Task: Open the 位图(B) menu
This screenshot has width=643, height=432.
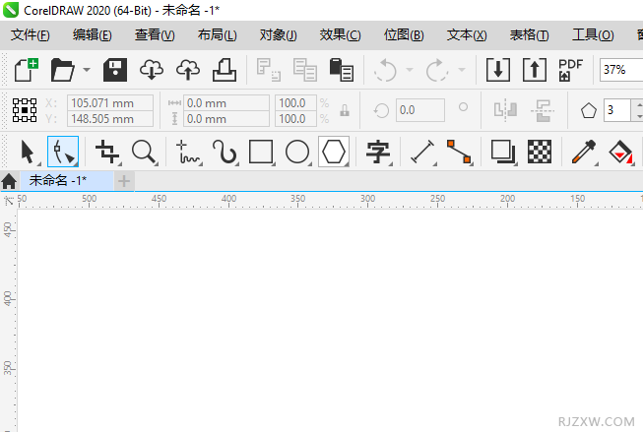Action: 404,35
